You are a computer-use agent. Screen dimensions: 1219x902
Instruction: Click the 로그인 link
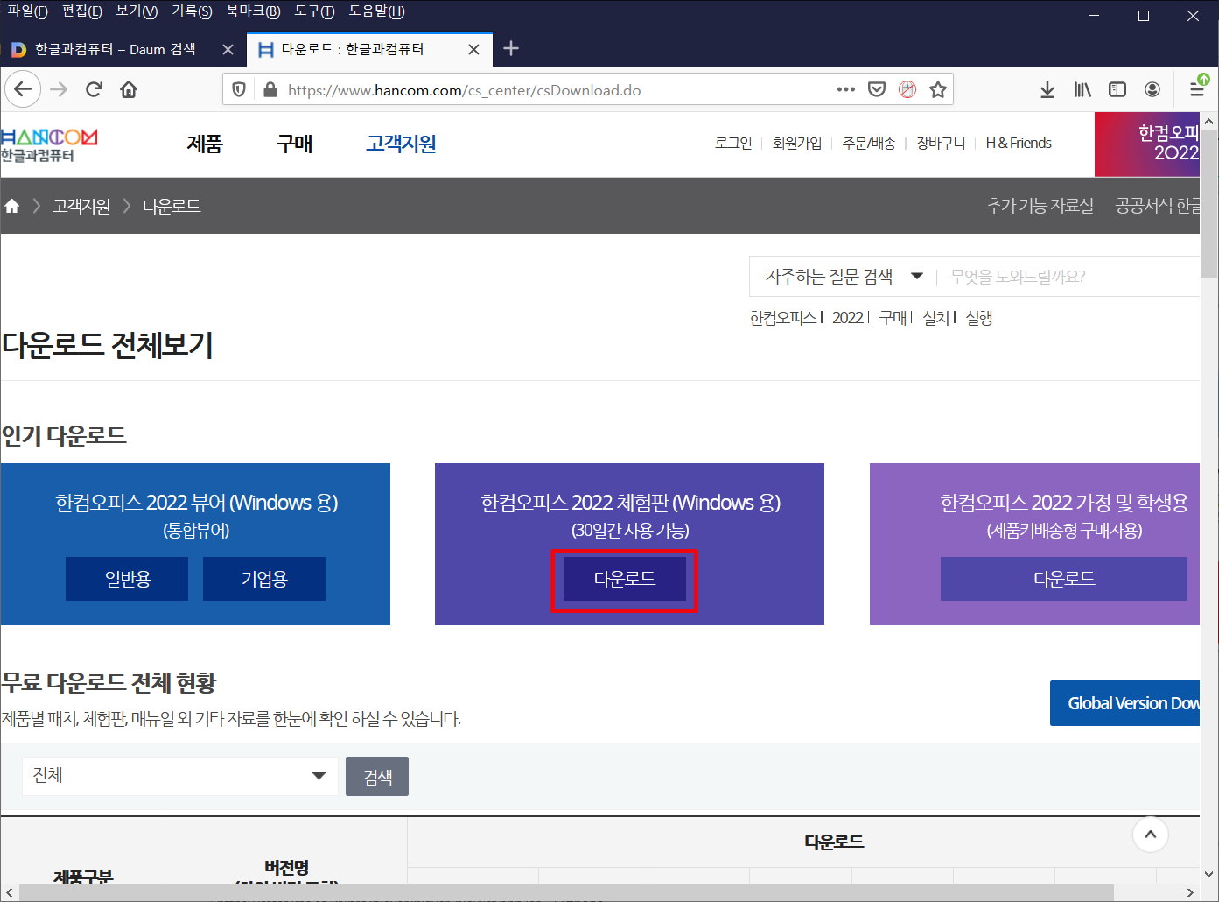(x=733, y=143)
